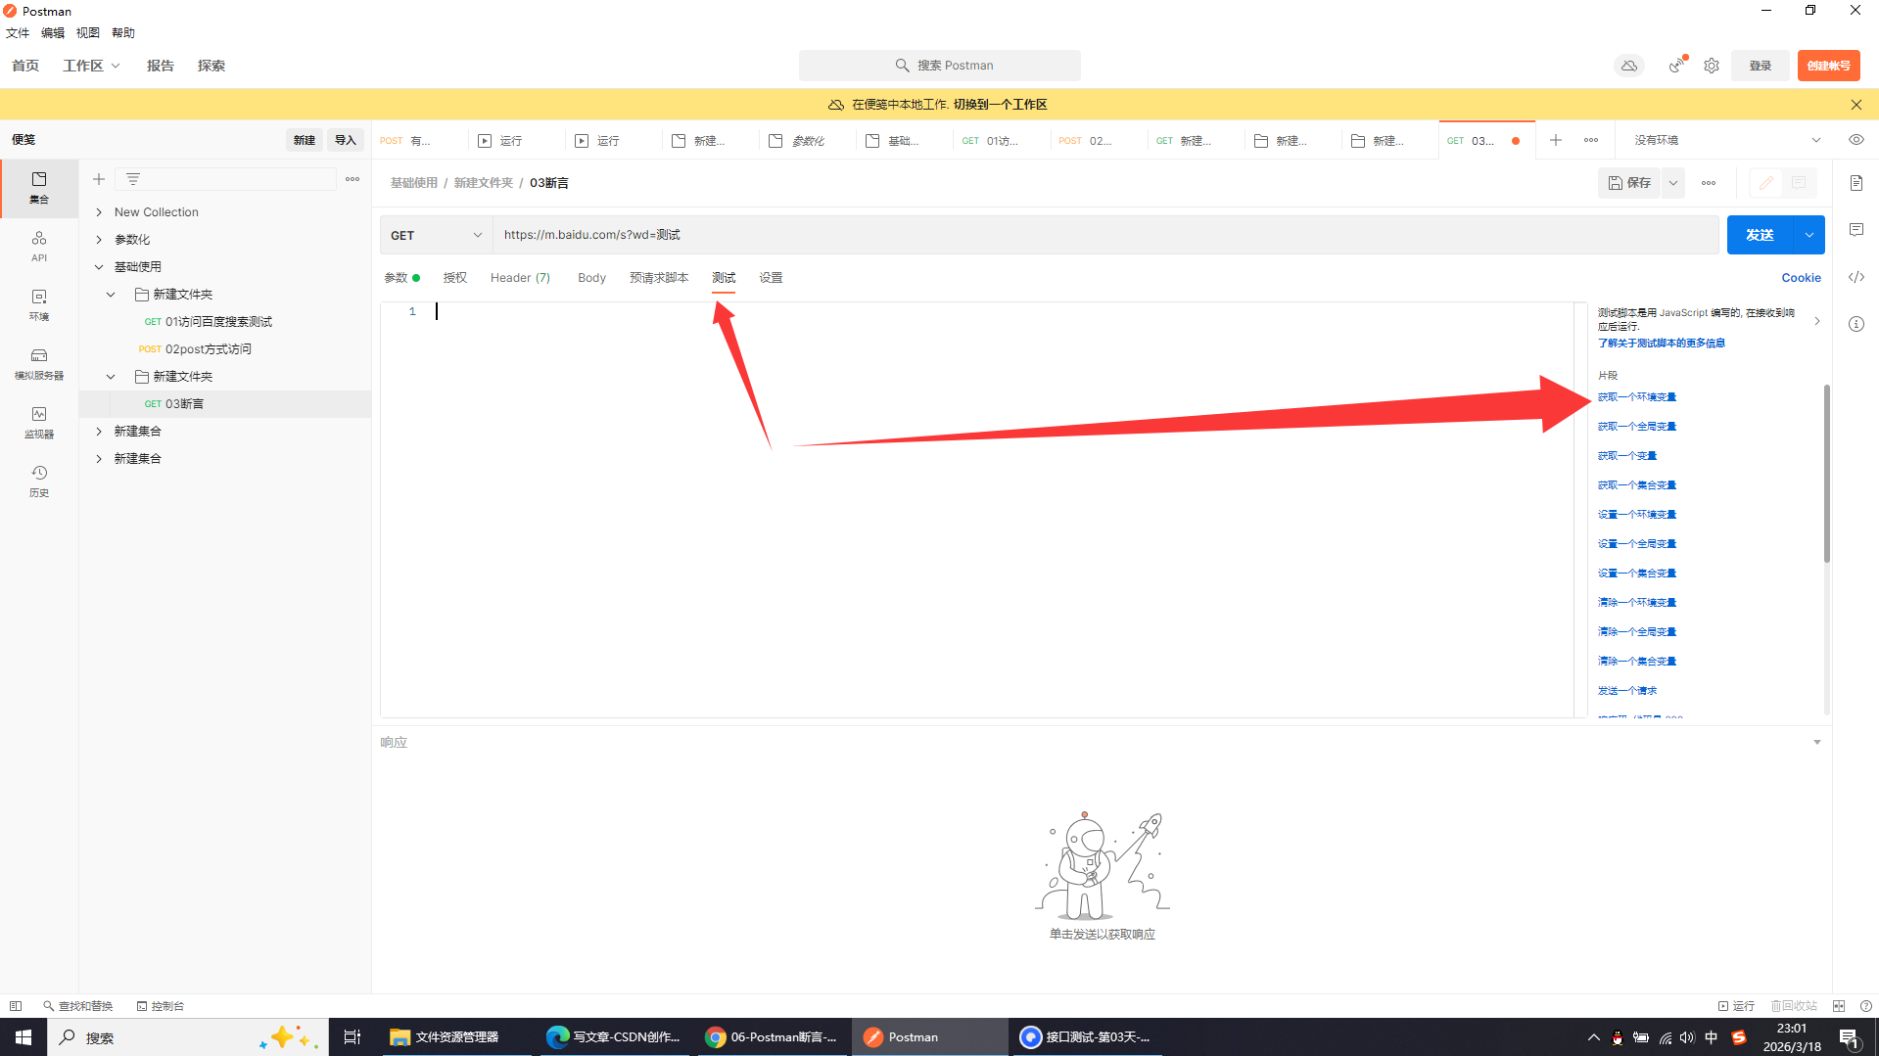
Task: Open the 视图 menu
Action: pos(88,33)
